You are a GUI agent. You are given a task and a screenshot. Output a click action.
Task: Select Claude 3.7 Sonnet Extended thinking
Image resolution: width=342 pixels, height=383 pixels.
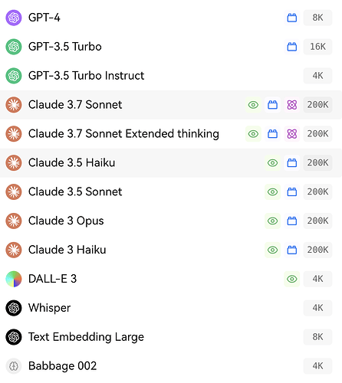point(171,134)
